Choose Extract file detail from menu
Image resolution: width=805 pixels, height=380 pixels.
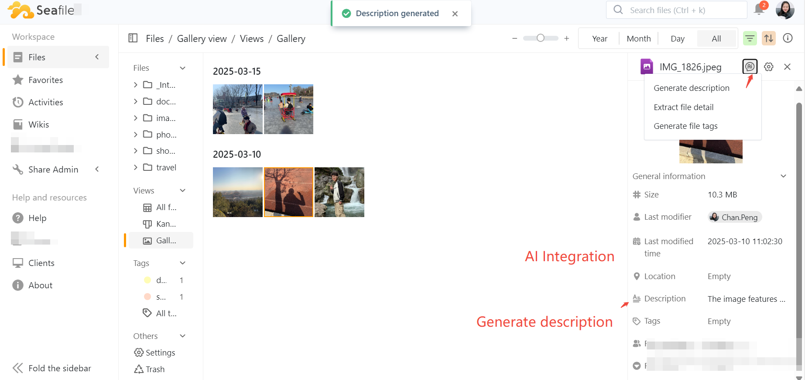(x=683, y=107)
